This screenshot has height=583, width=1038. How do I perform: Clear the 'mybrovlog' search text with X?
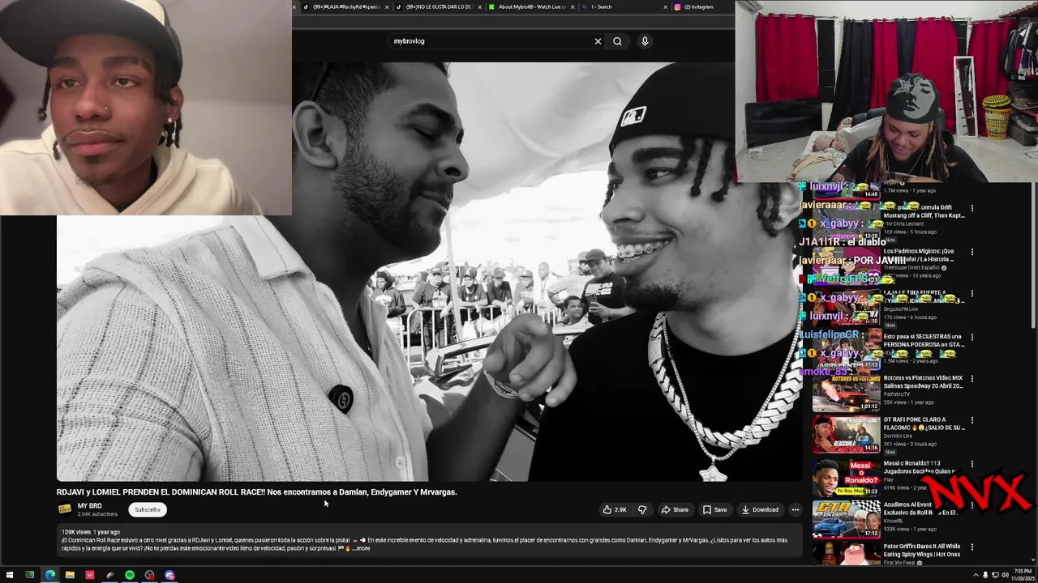click(x=598, y=41)
